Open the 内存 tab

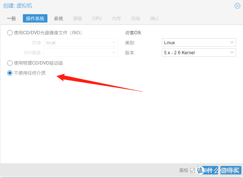point(116,18)
